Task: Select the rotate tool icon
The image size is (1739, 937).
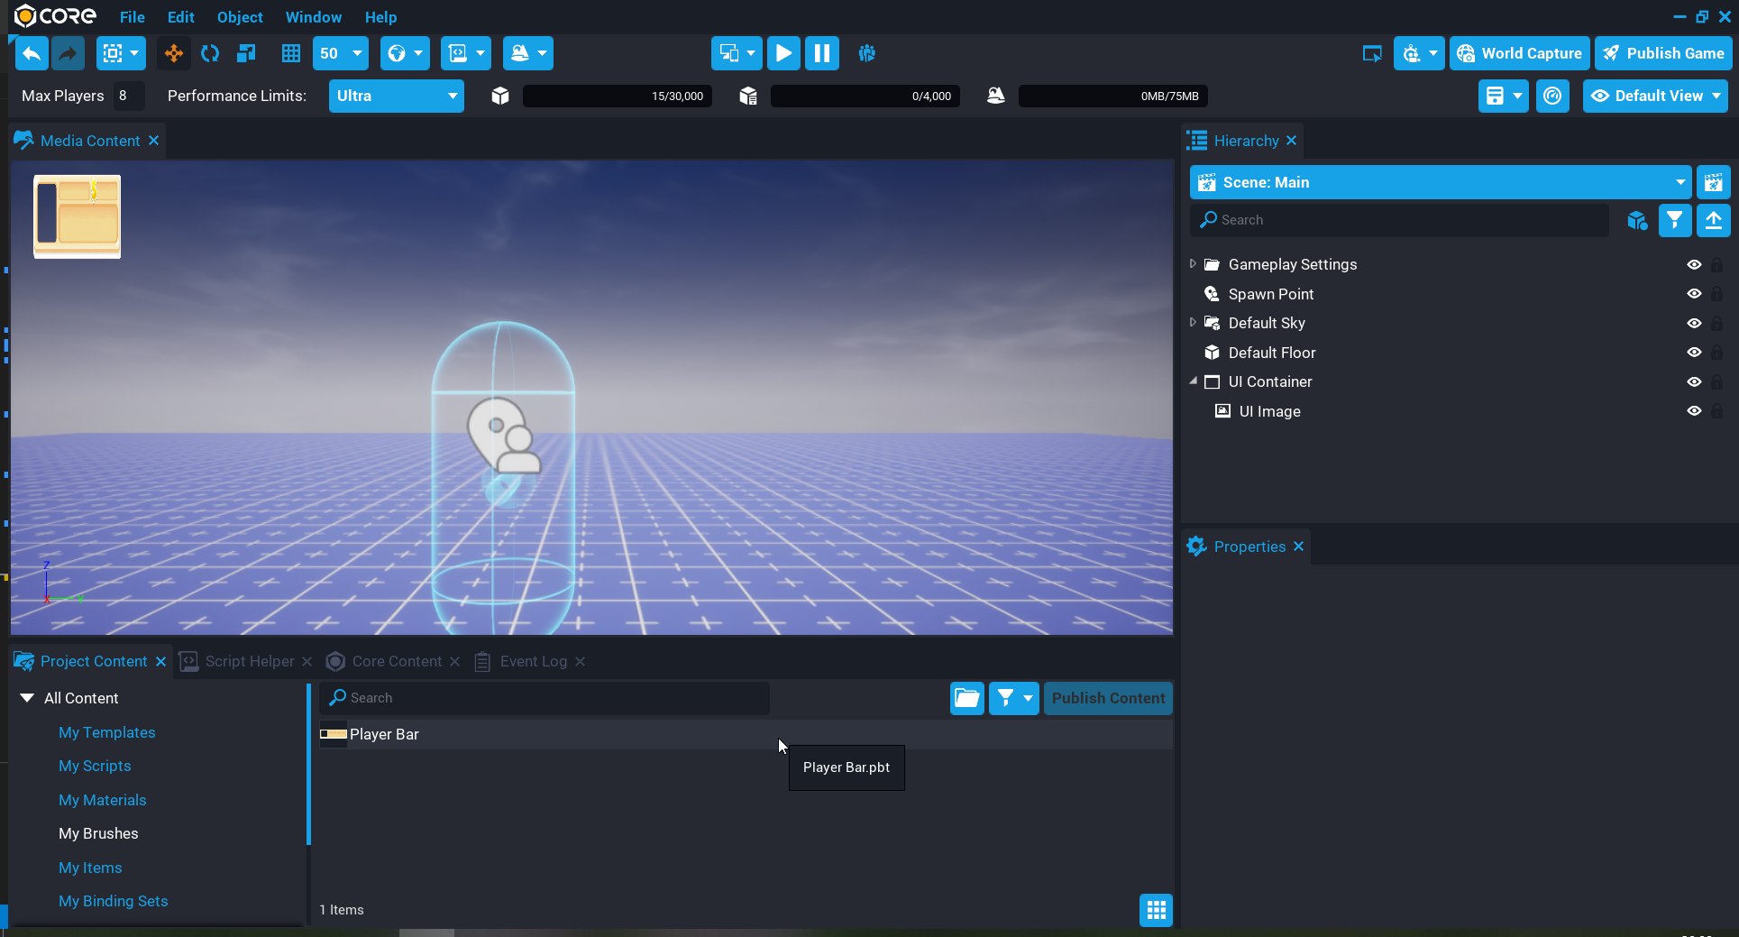Action: coord(210,54)
